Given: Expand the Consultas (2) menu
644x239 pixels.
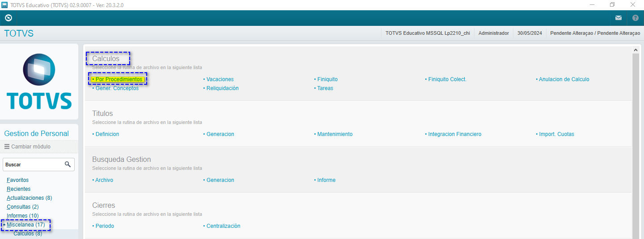Looking at the screenshot, I should click(x=22, y=207).
